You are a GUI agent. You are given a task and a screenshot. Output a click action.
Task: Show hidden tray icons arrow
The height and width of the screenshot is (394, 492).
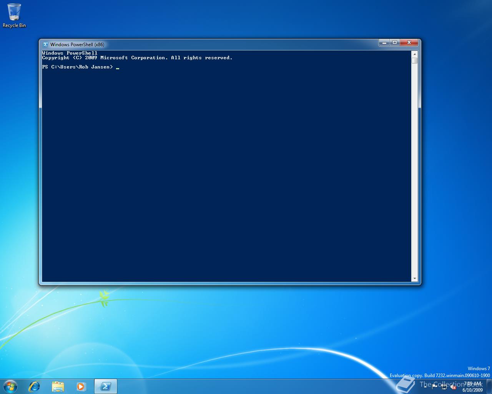pyautogui.click(x=426, y=387)
